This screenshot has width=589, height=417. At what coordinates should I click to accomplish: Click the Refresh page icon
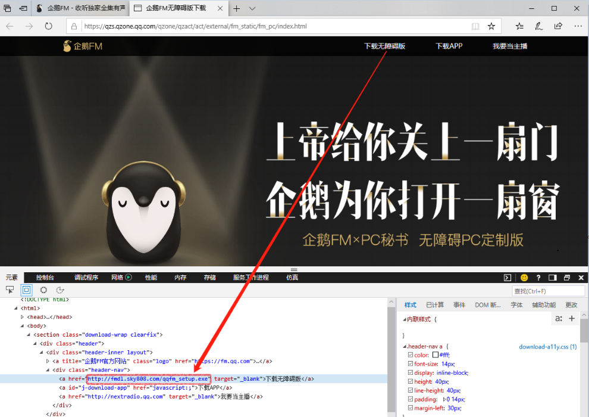coord(48,26)
